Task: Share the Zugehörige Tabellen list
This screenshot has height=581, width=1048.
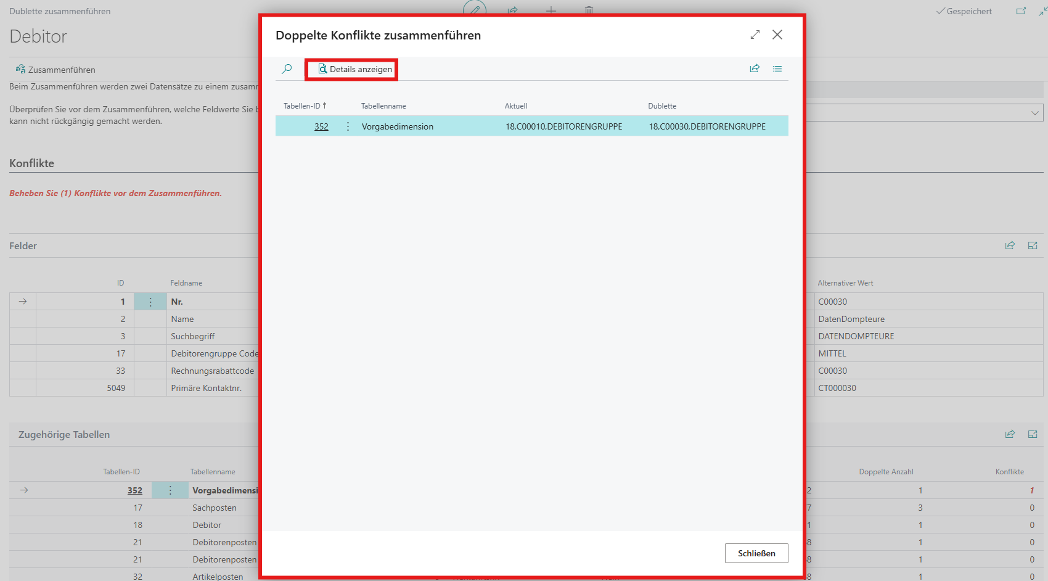Action: (x=1010, y=434)
